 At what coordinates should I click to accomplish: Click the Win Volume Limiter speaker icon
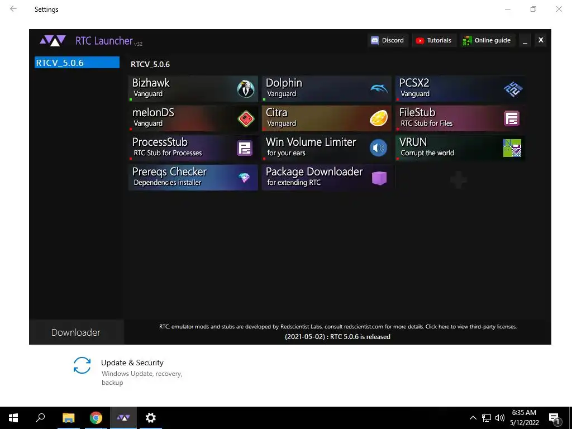[x=378, y=147]
